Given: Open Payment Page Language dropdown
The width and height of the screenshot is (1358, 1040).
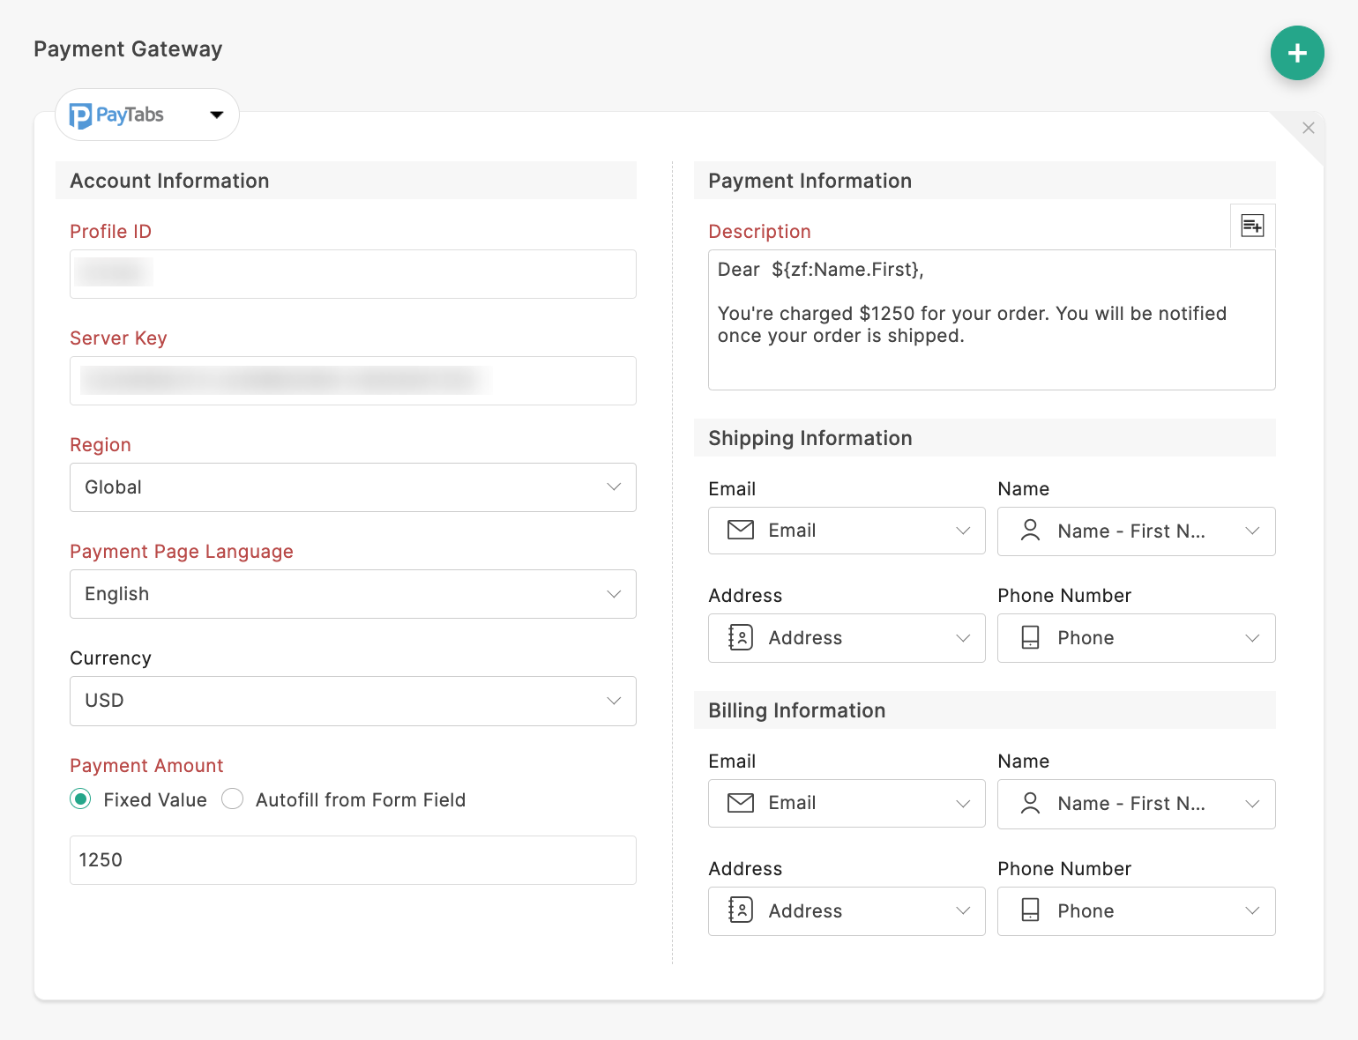Looking at the screenshot, I should pos(353,594).
